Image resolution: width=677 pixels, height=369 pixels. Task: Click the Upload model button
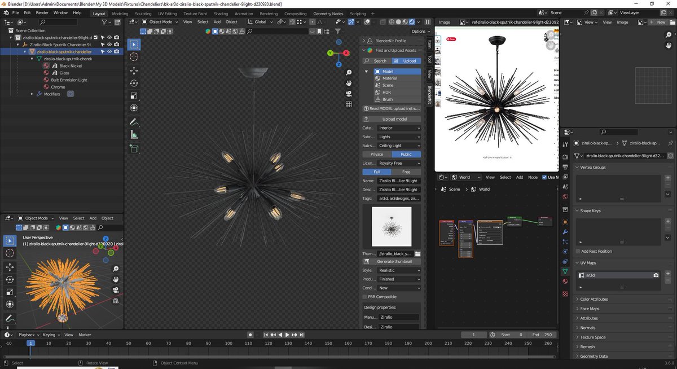(392, 119)
